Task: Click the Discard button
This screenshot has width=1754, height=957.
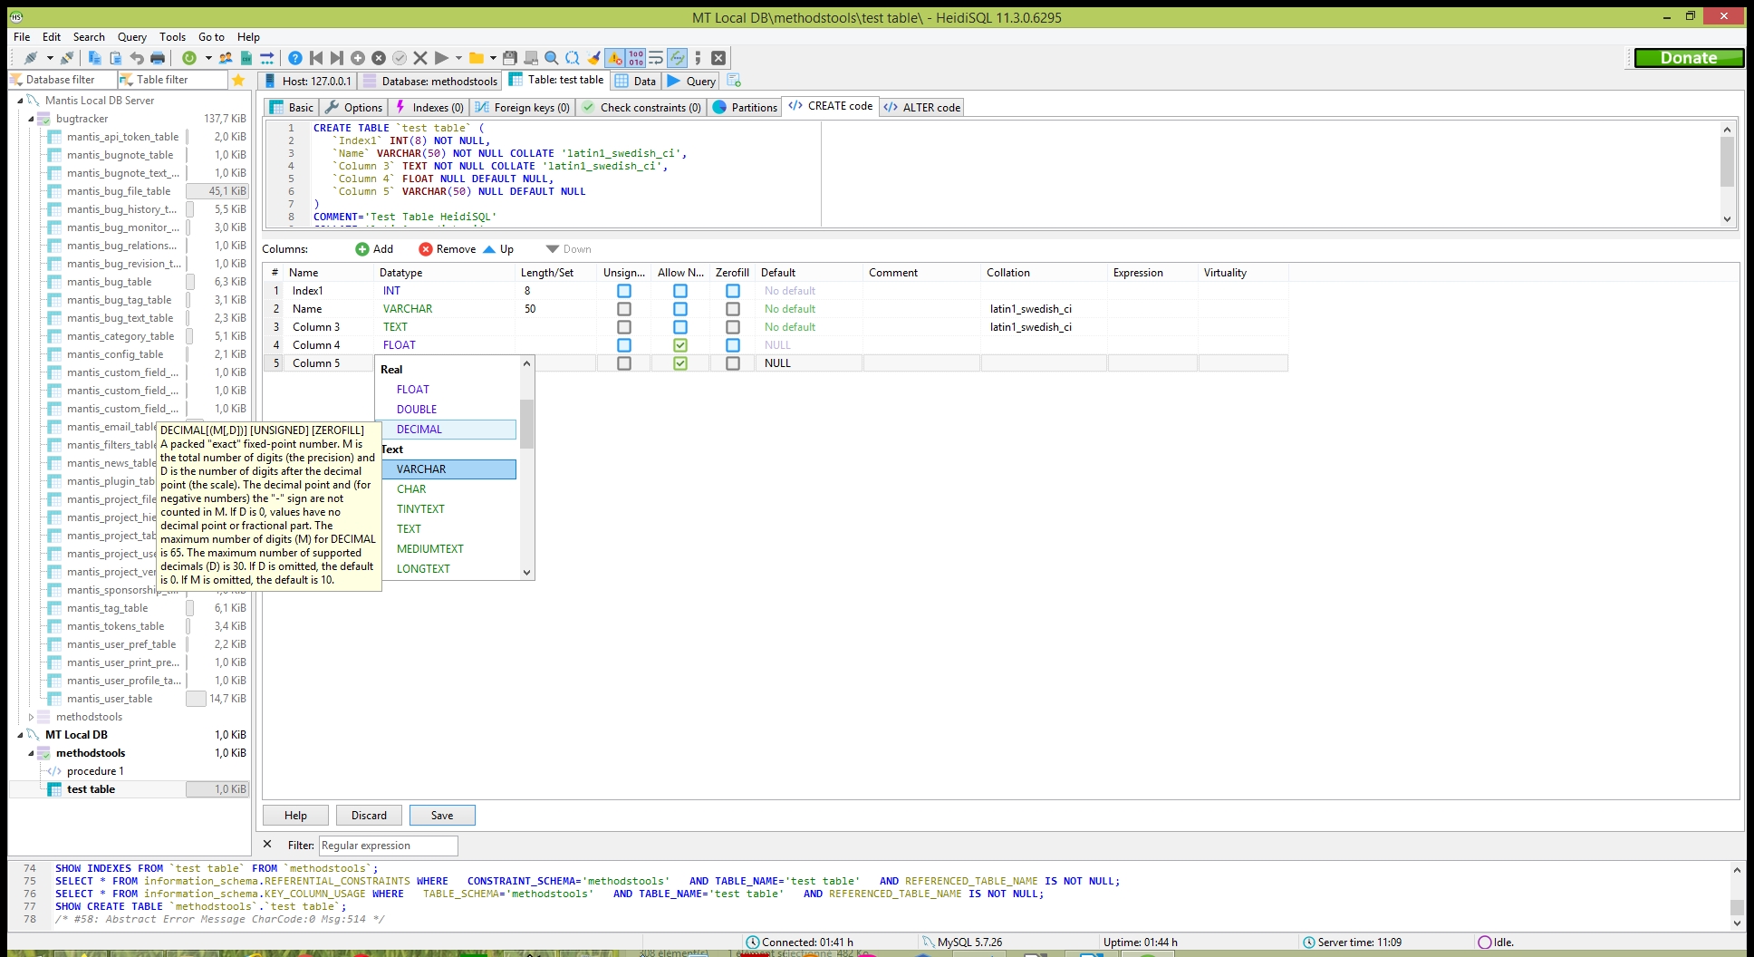Action: point(369,816)
